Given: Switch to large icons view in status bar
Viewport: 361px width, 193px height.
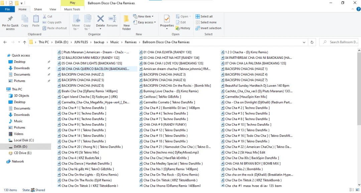Looking at the screenshot, I should [357, 190].
